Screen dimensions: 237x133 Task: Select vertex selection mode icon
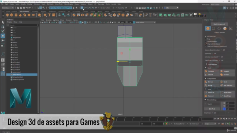tap(213, 28)
